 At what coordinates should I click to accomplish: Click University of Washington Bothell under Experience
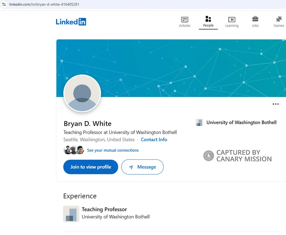click(x=115, y=217)
